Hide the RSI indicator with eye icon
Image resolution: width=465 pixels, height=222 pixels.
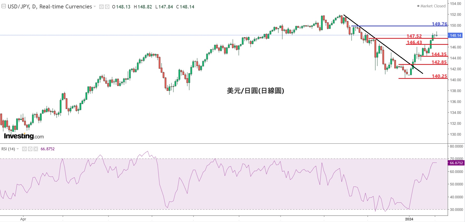click(24, 149)
